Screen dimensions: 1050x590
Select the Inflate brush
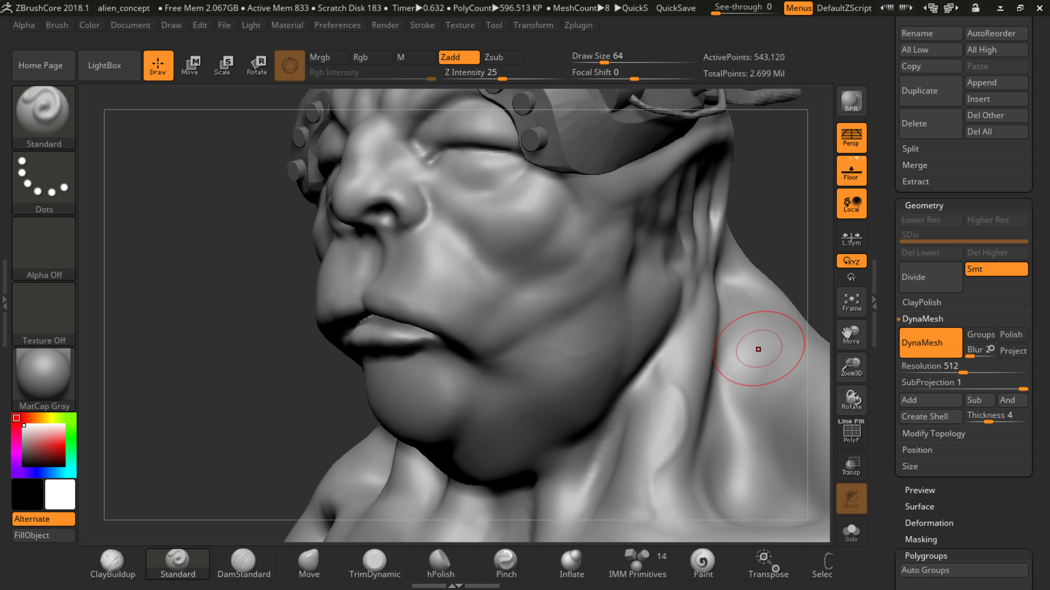571,564
